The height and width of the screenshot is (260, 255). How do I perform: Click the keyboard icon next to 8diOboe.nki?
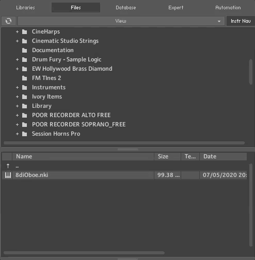8,175
